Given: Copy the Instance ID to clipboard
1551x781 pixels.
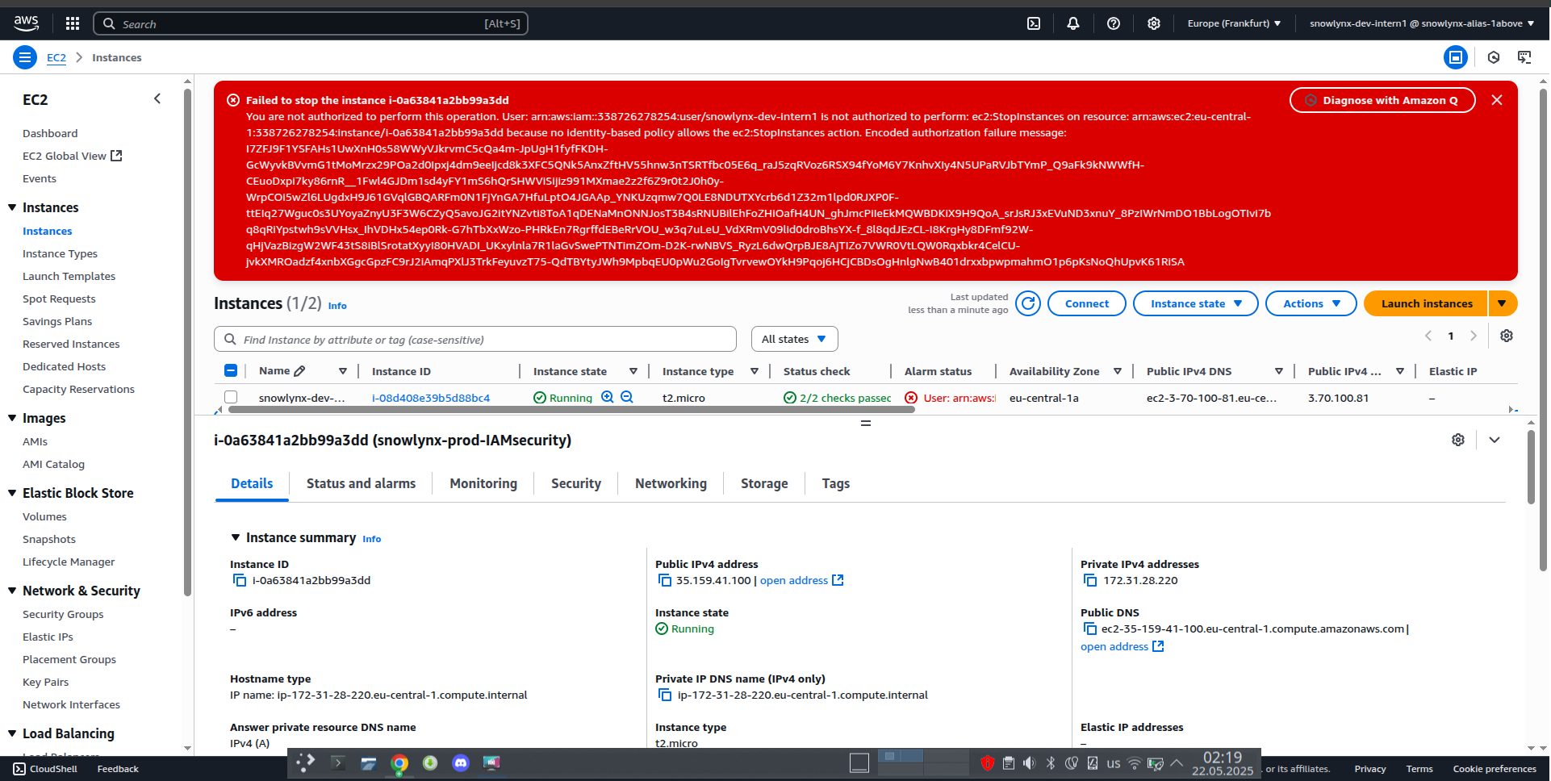Looking at the screenshot, I should coord(240,580).
